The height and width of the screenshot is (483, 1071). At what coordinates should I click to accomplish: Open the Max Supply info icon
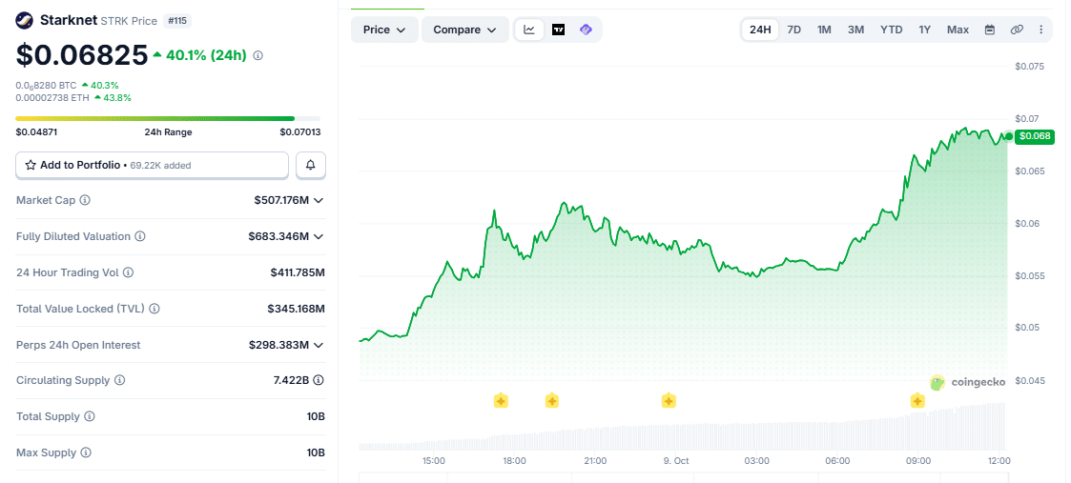pos(86,453)
